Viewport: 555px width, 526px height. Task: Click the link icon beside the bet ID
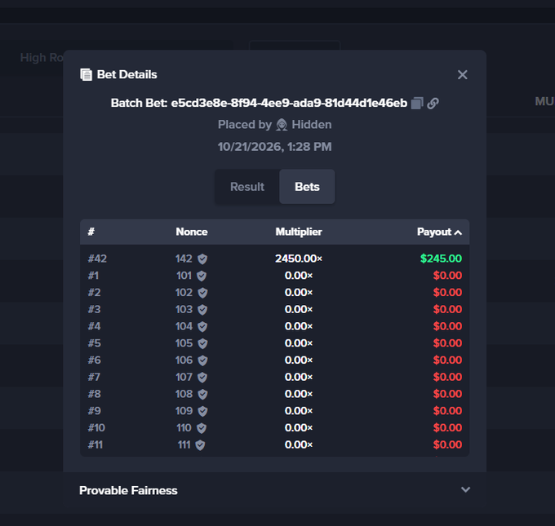click(433, 104)
